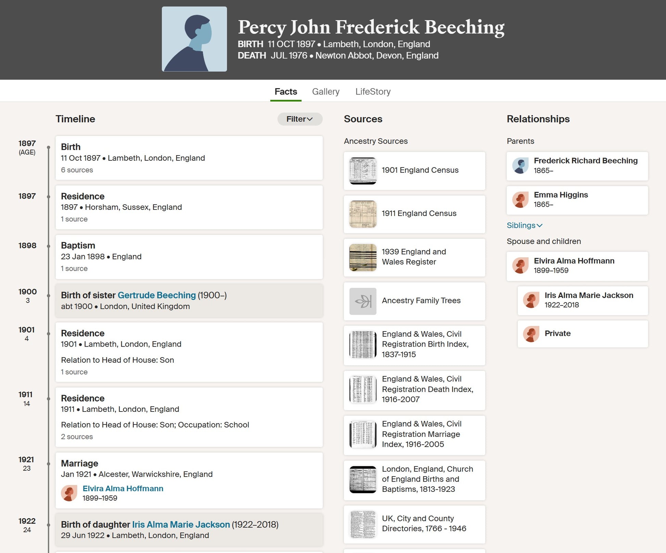Switch to the Gallery tab
This screenshot has width=666, height=553.
[325, 92]
